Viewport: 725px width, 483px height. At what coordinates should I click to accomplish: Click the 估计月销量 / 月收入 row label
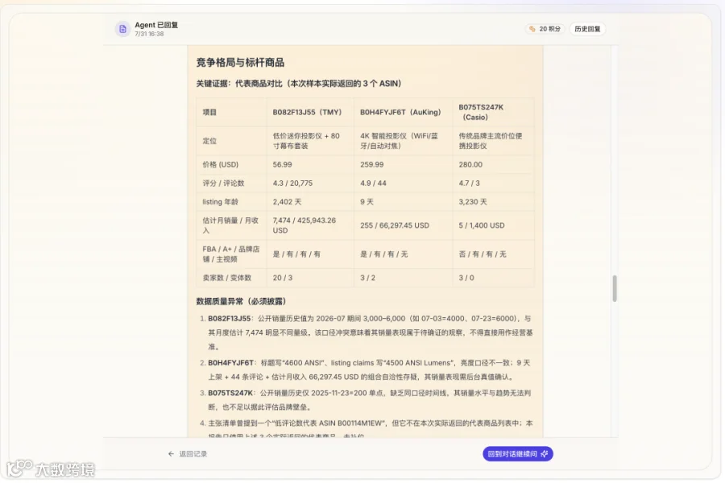pos(230,225)
